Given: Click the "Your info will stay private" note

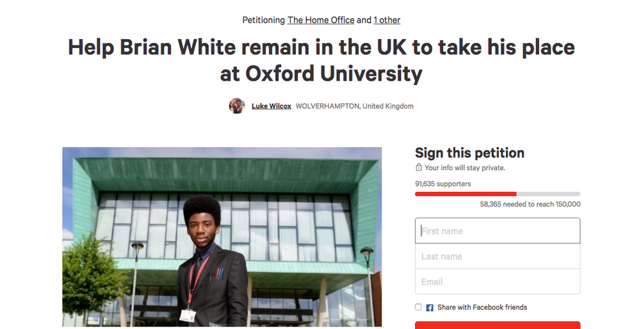Looking at the screenshot, I should [x=465, y=168].
